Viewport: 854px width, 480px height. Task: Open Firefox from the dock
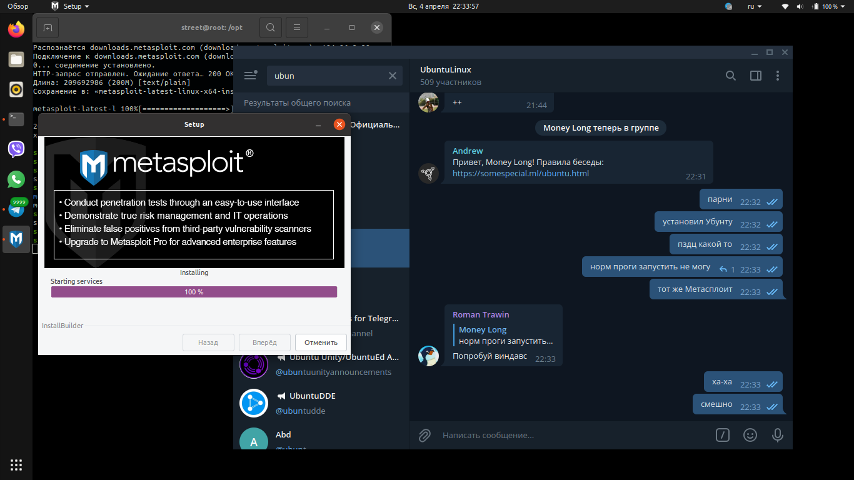(16, 29)
